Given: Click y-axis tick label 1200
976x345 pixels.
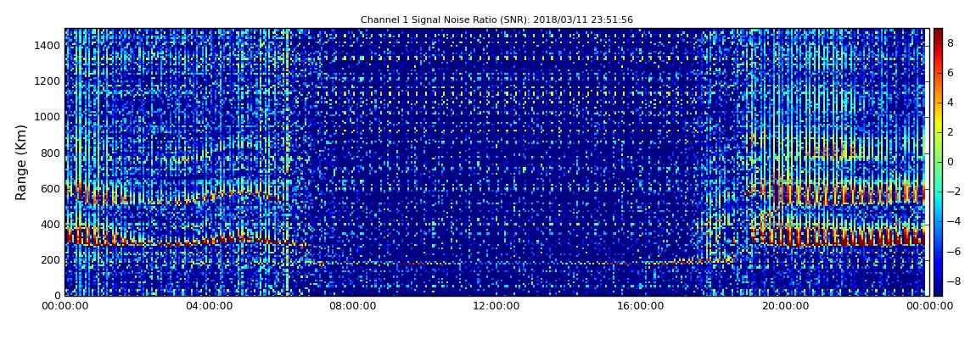Looking at the screenshot, I should click(48, 81).
